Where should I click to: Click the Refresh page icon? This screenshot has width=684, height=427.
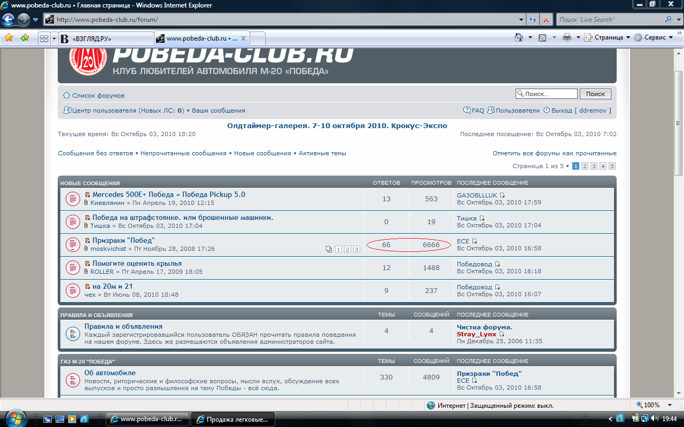click(x=533, y=20)
